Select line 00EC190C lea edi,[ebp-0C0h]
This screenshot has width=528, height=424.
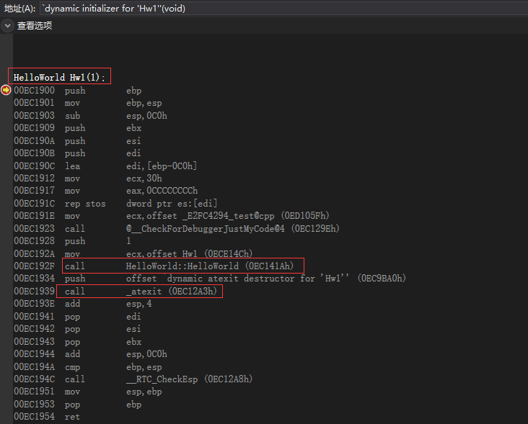[x=105, y=166]
